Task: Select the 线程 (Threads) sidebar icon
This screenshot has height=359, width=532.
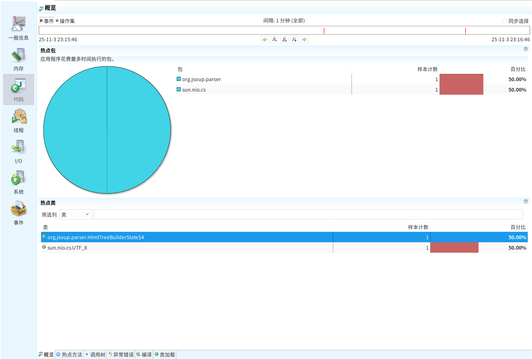Action: (18, 120)
